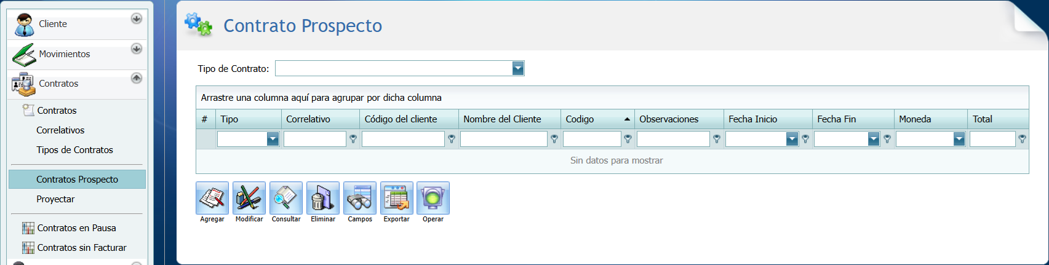Image resolution: width=1049 pixels, height=265 pixels.
Task: Sort by Fecha Fin column header
Action: point(853,119)
